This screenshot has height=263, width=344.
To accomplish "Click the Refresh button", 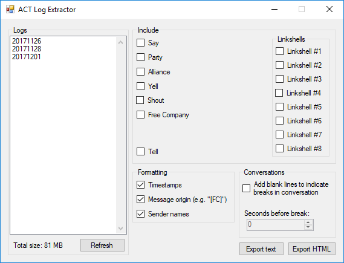I will click(x=102, y=245).
